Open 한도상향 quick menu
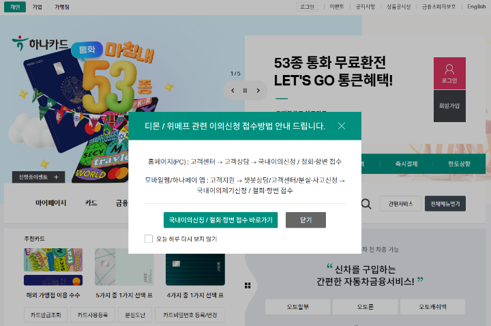 tap(459, 164)
